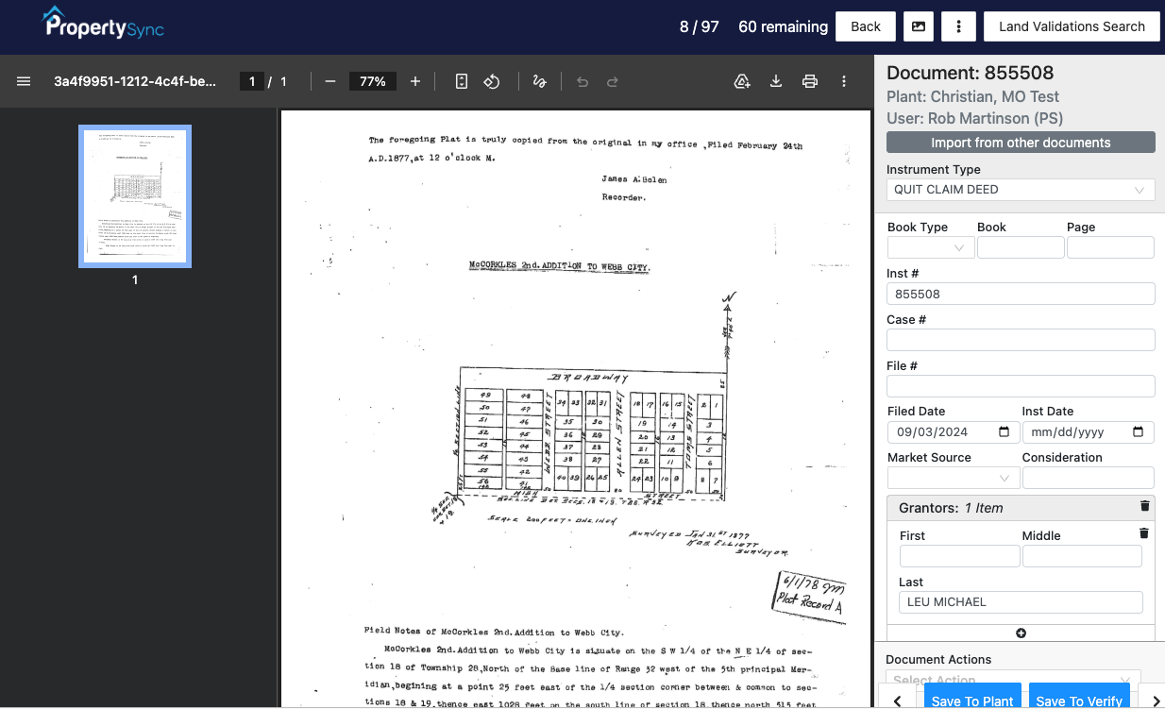Image resolution: width=1165 pixels, height=709 pixels.
Task: Open the three-dot overflow menu in the viewer toolbar
Action: click(x=844, y=81)
